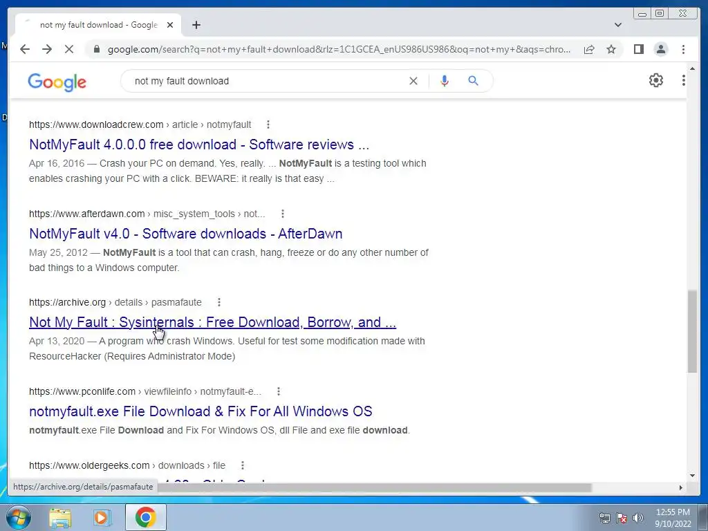Open 'NotMyFault v4.0 - Software downloads - AfterDawn'

tap(185, 234)
